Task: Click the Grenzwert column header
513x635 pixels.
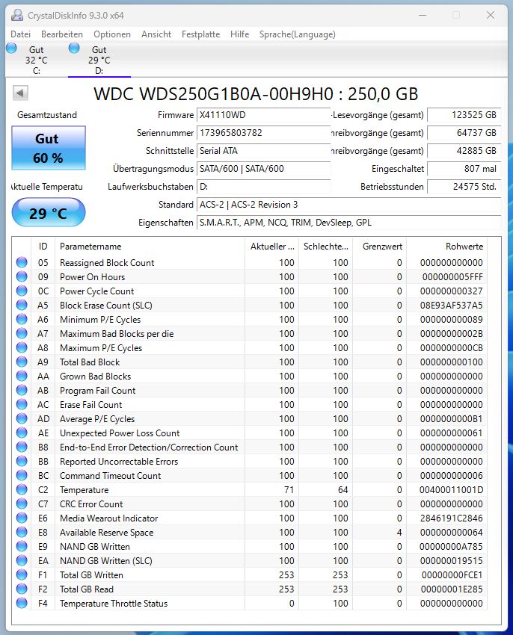Action: pyautogui.click(x=380, y=247)
